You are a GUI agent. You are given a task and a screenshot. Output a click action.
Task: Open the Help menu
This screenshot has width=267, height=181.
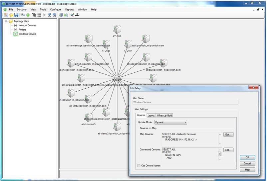click(x=94, y=10)
